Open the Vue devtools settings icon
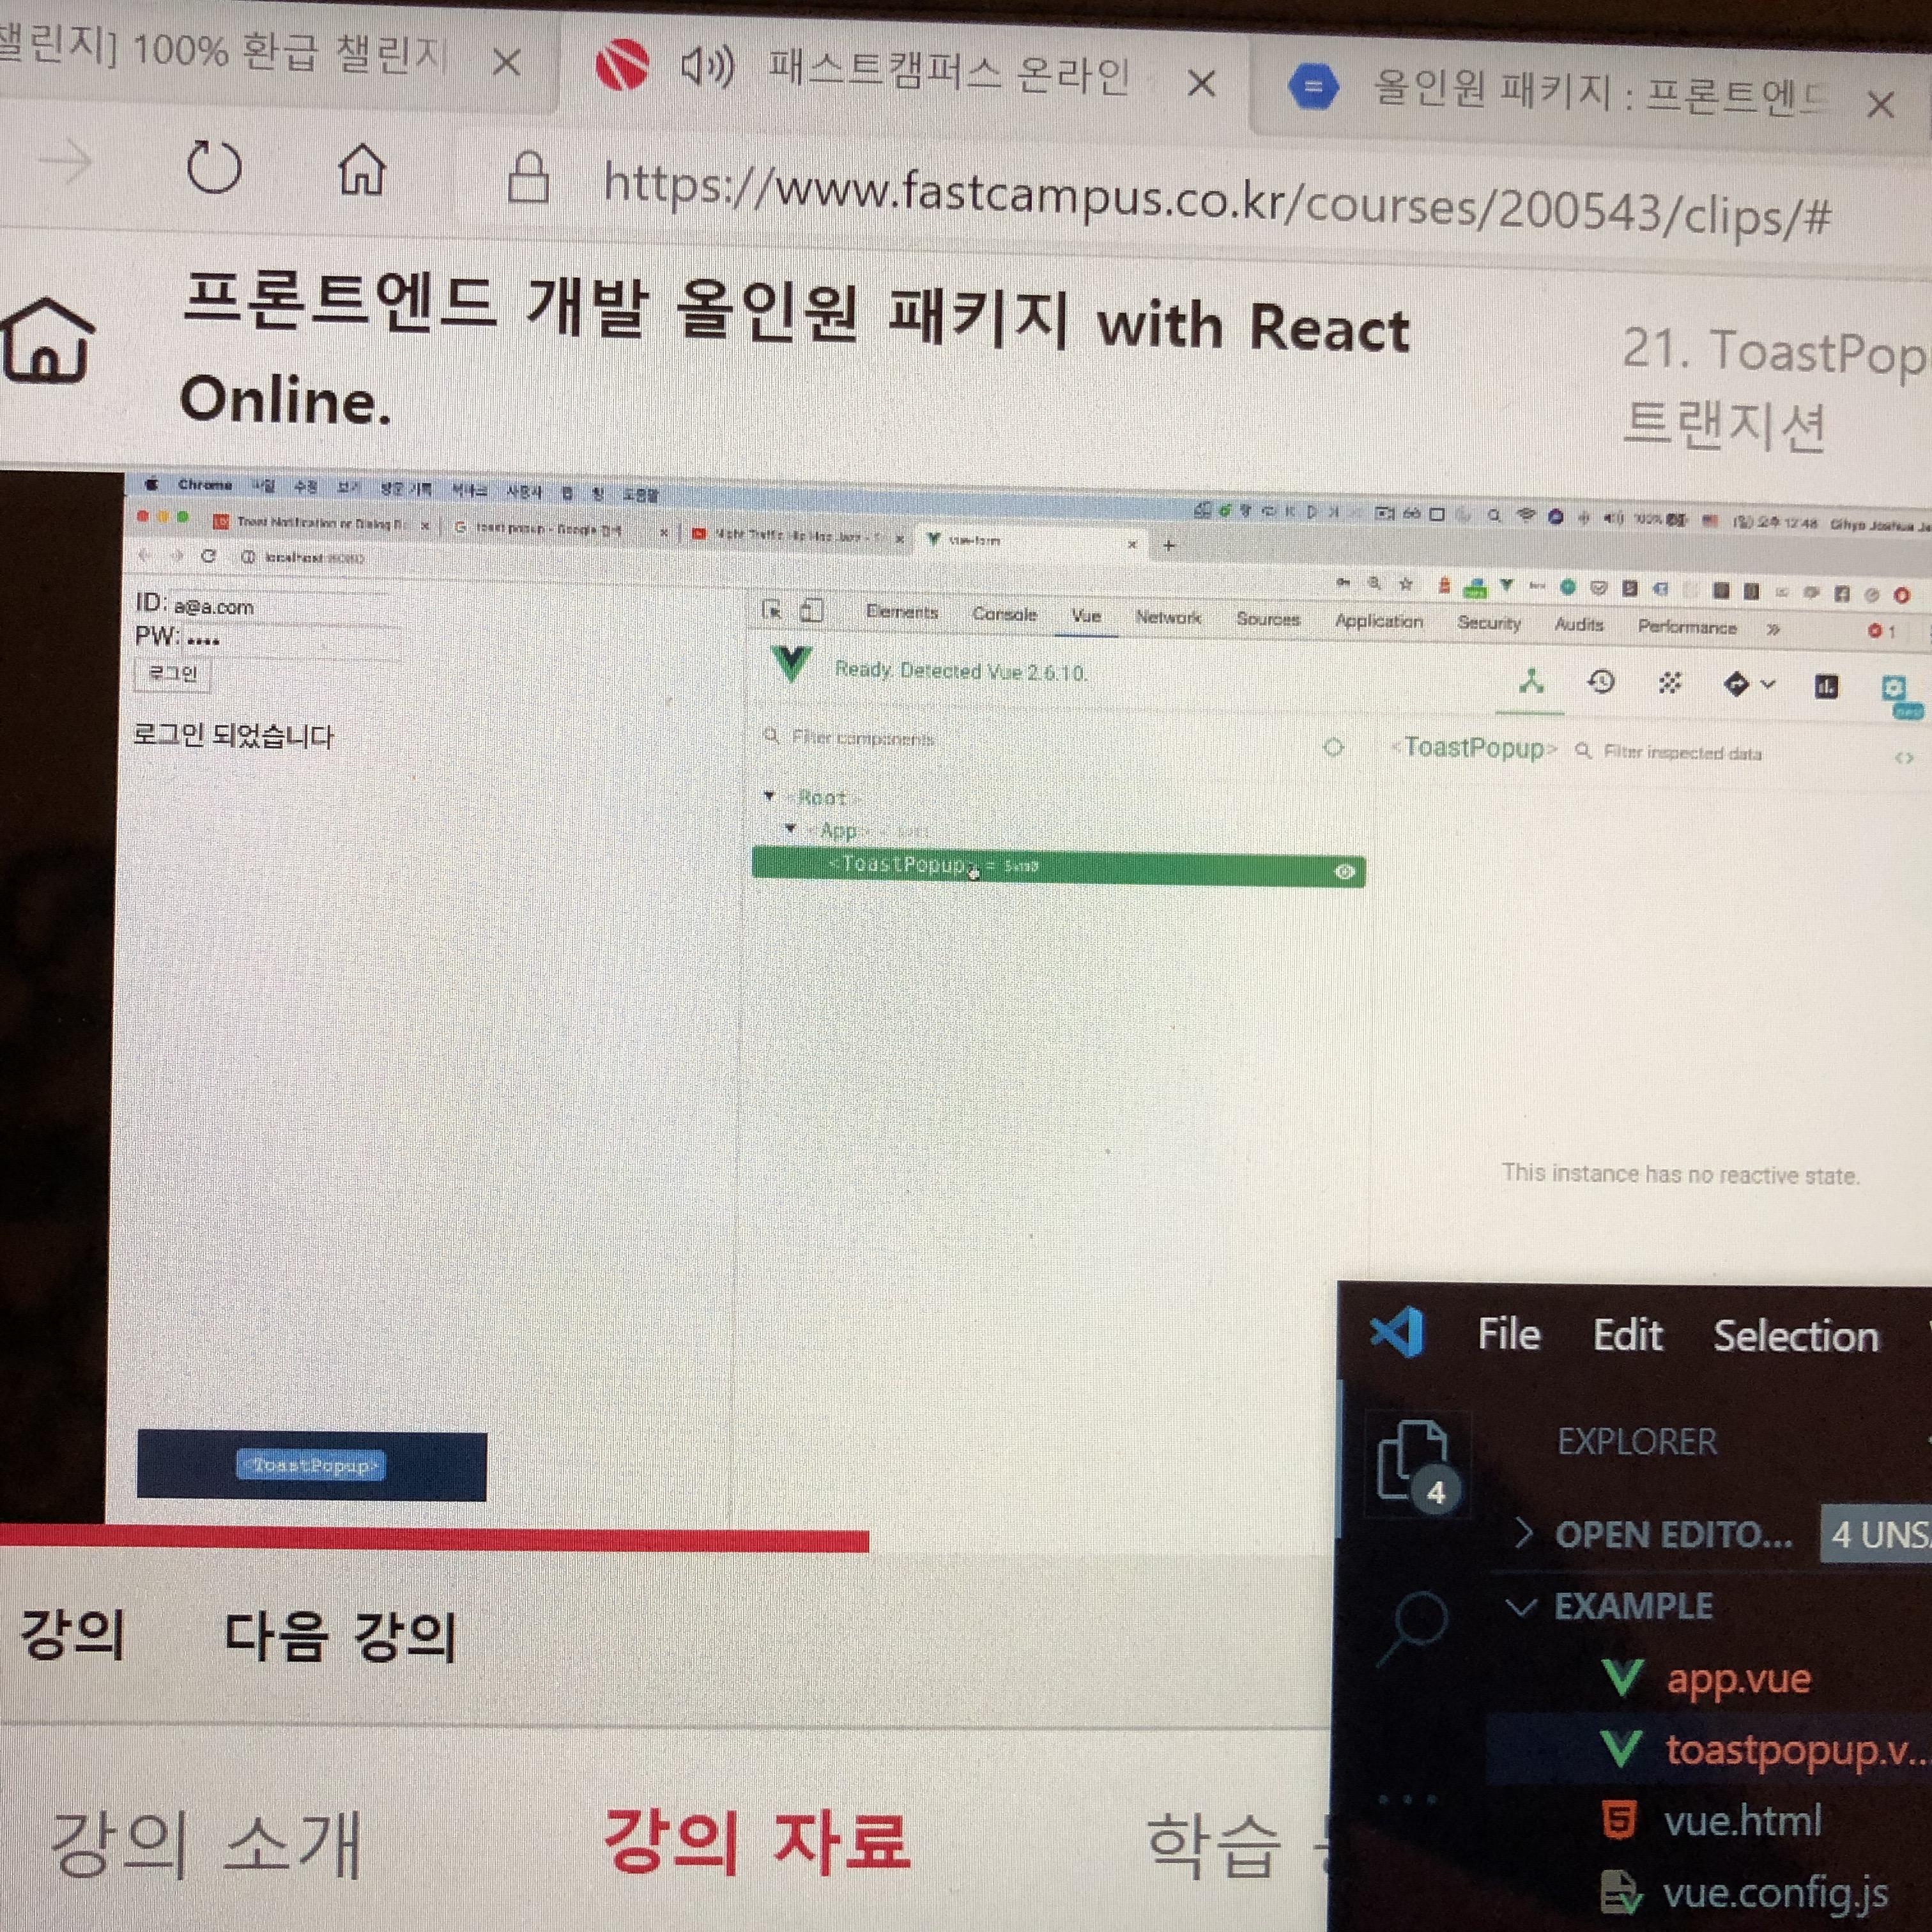Viewport: 1932px width, 1932px height. (x=1893, y=688)
